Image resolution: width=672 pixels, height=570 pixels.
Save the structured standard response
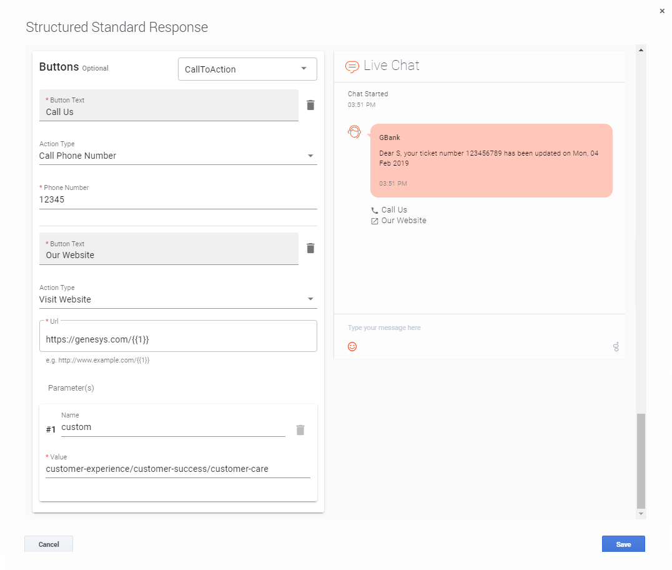point(623,544)
